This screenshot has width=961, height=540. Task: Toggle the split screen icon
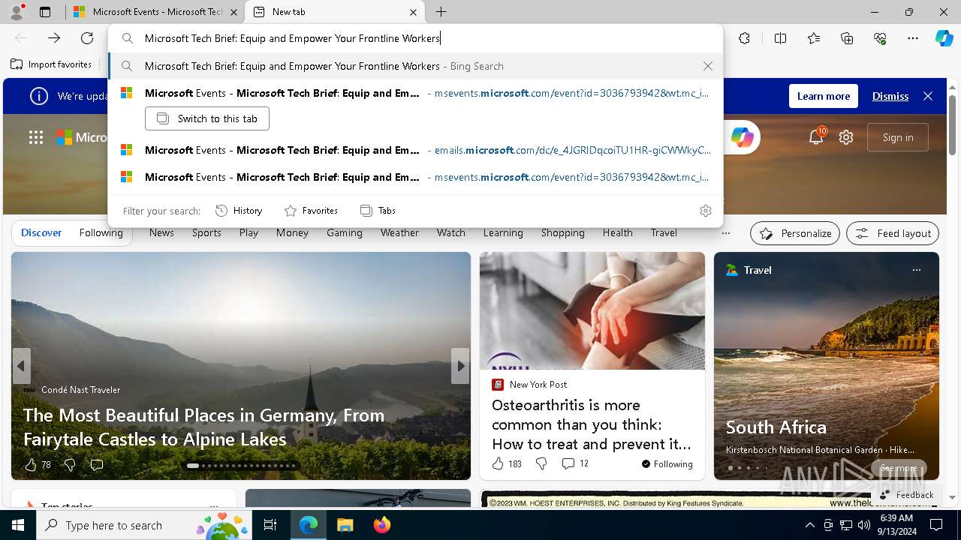[780, 38]
